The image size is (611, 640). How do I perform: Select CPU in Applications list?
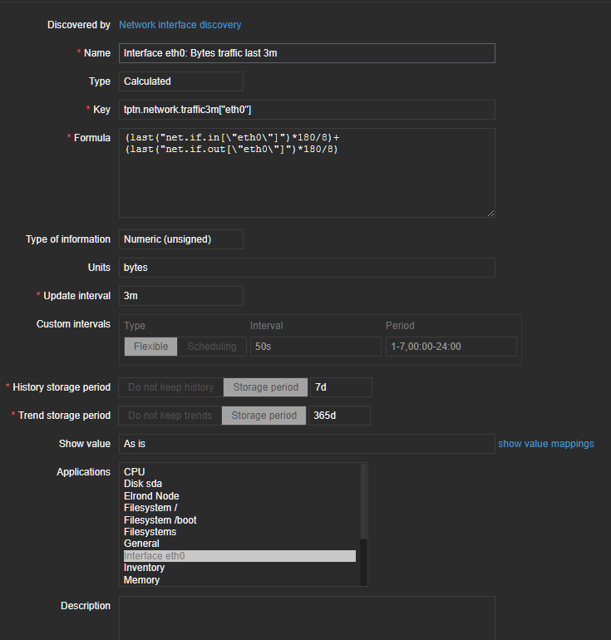(135, 472)
